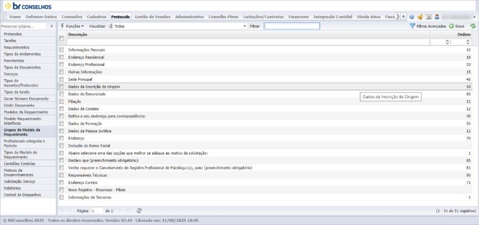
Task: Adjust the second Ordem filter spinner
Action: [468, 42]
